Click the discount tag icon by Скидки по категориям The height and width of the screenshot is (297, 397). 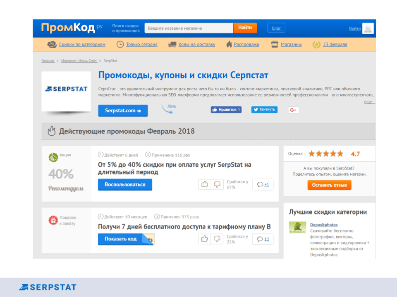(52, 45)
